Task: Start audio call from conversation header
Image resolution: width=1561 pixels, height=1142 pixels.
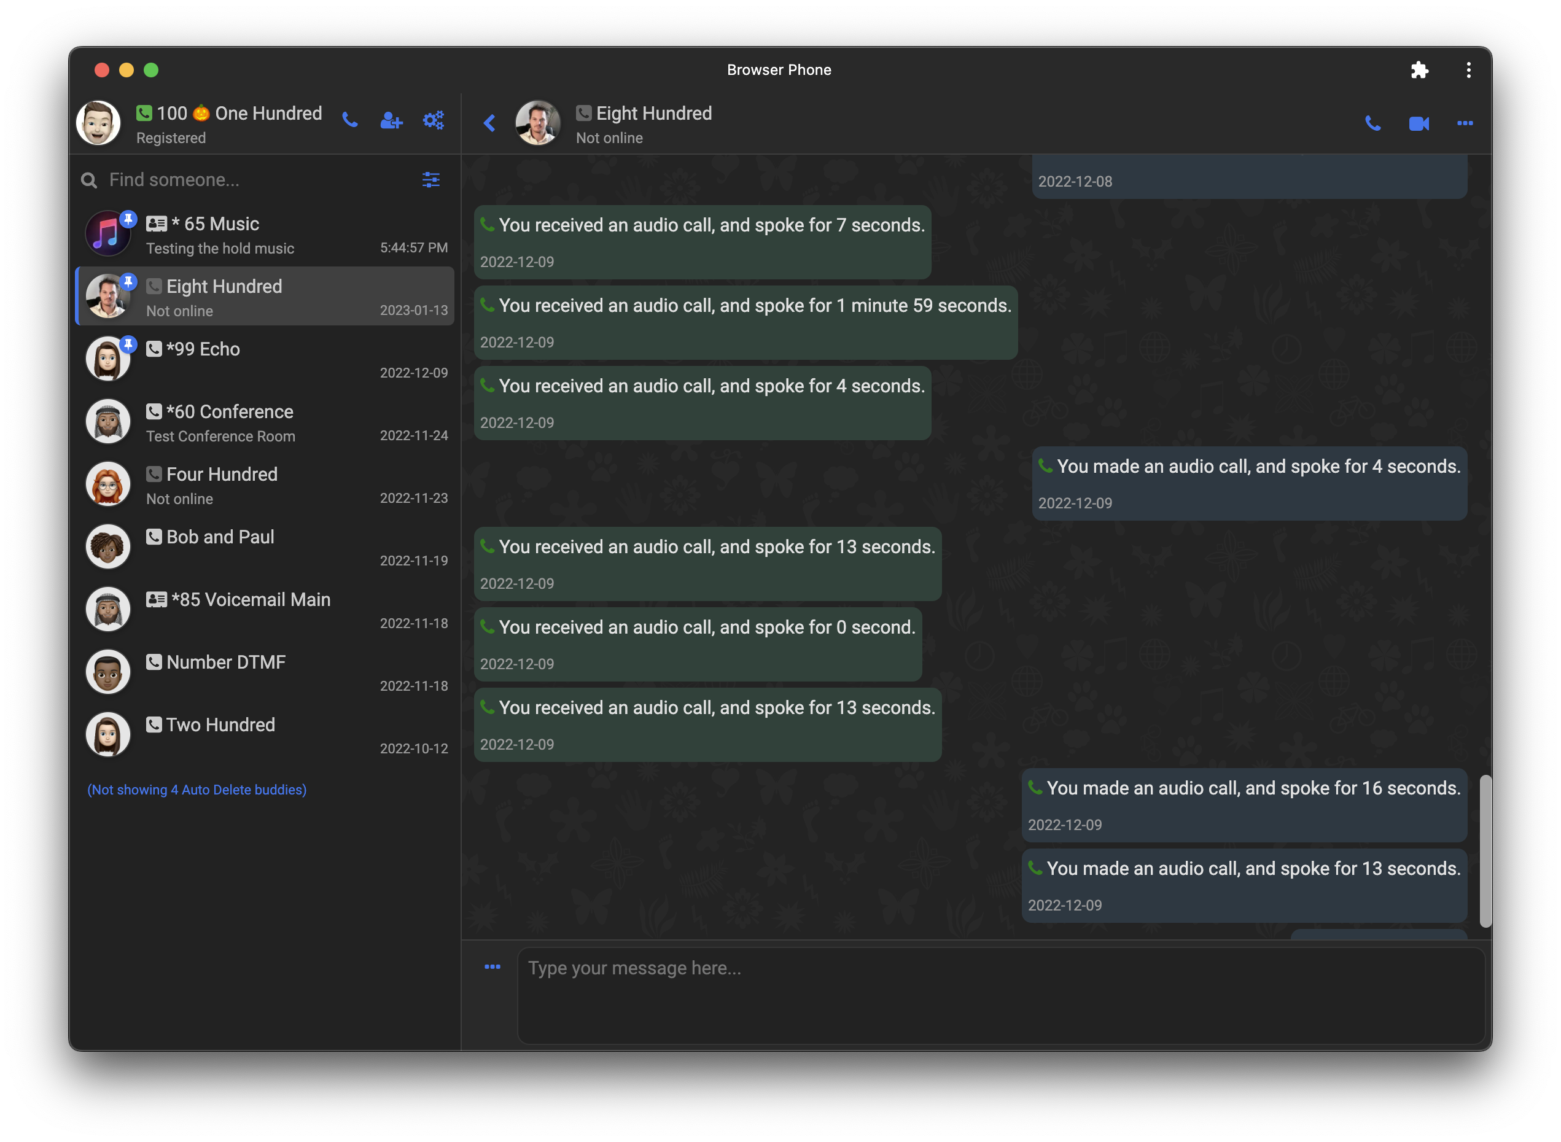Action: point(1373,124)
